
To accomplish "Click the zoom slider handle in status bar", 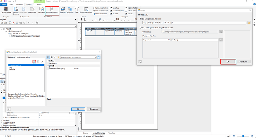I will pos(243,136).
